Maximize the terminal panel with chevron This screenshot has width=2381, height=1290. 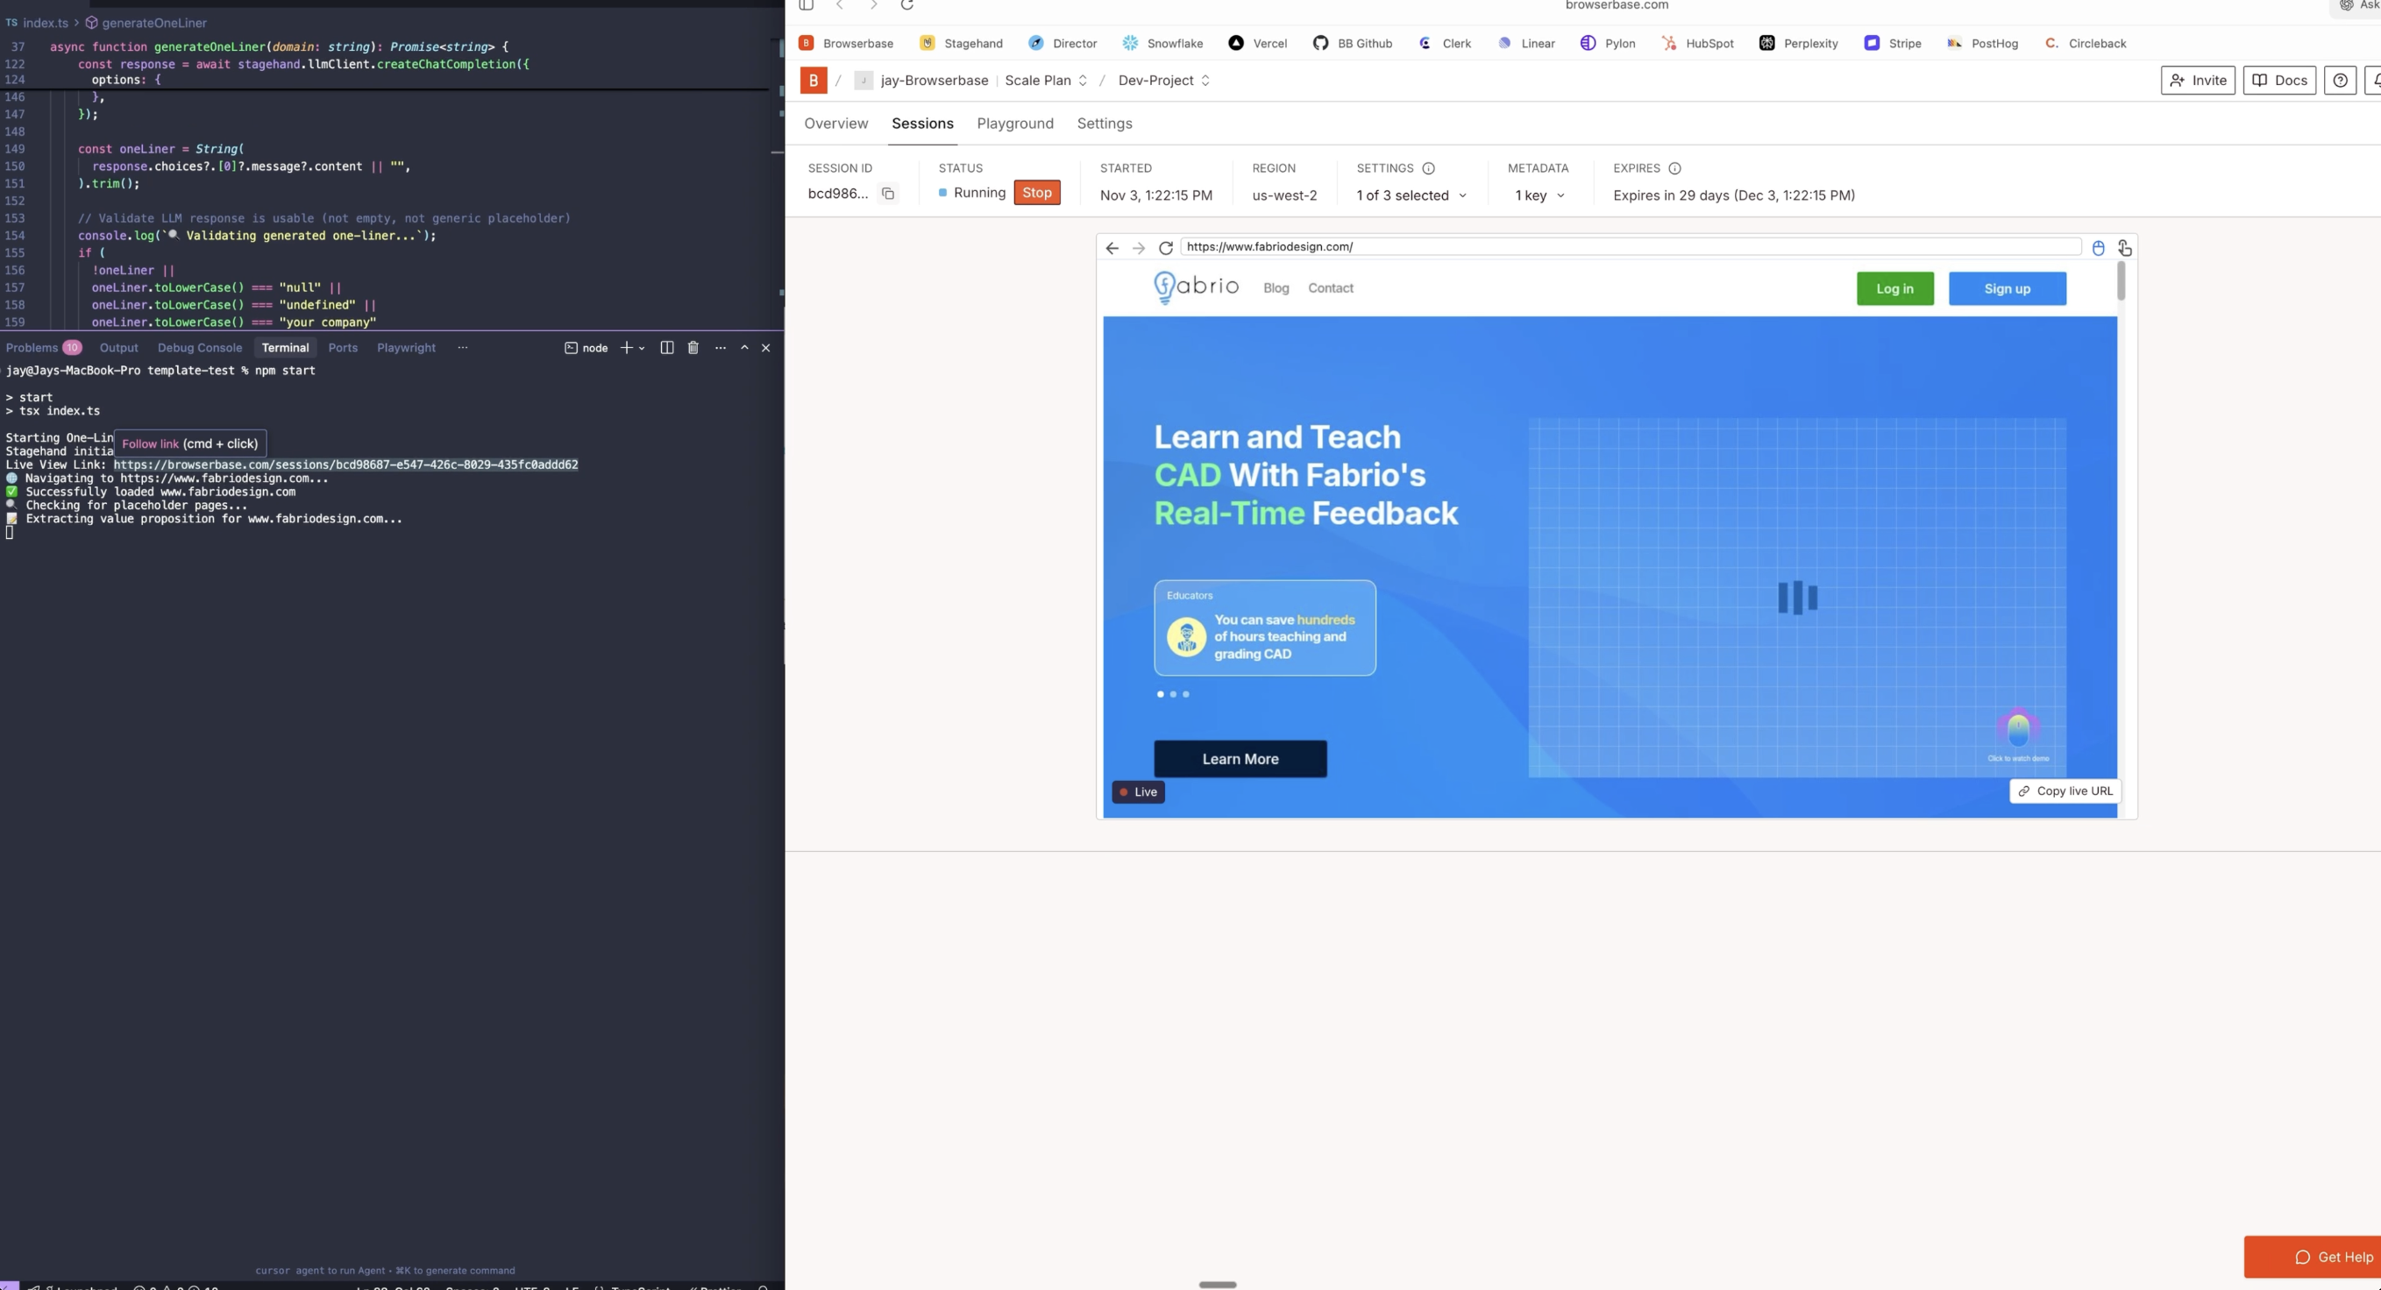744,349
